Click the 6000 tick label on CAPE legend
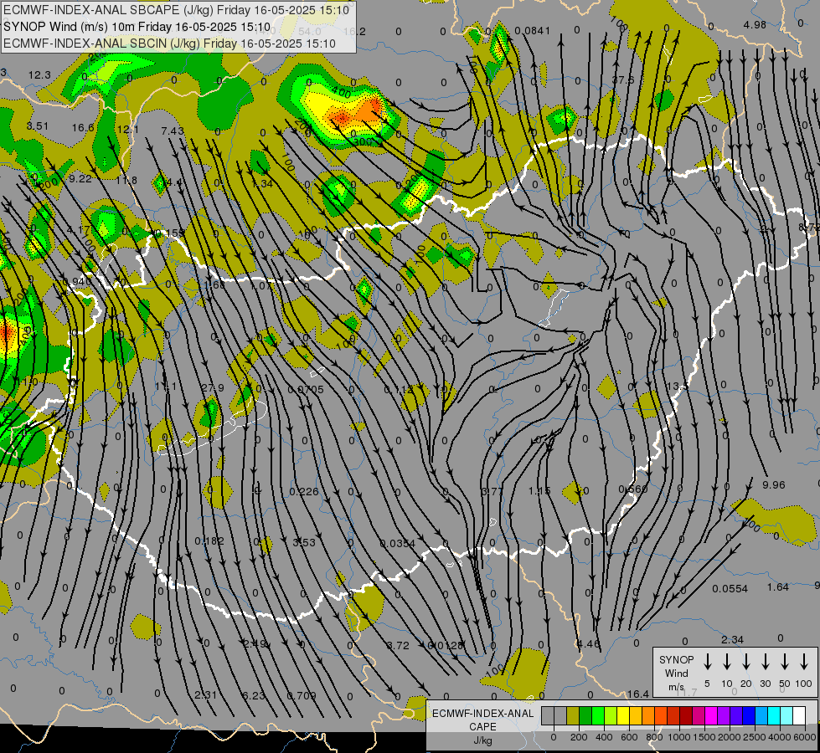This screenshot has height=753, width=820. [x=805, y=737]
